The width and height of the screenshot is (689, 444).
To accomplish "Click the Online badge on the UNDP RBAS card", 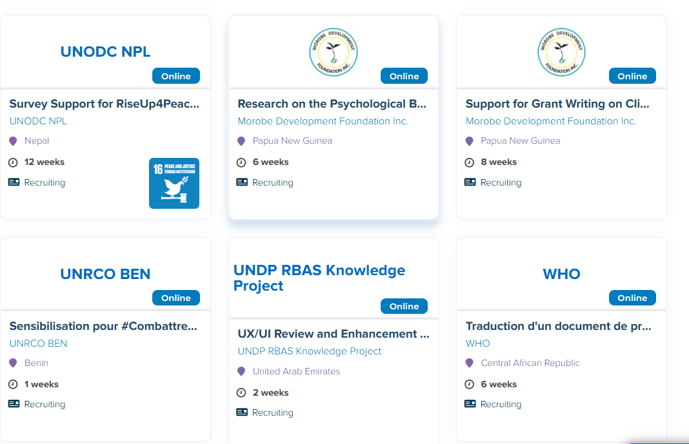I will 404,306.
